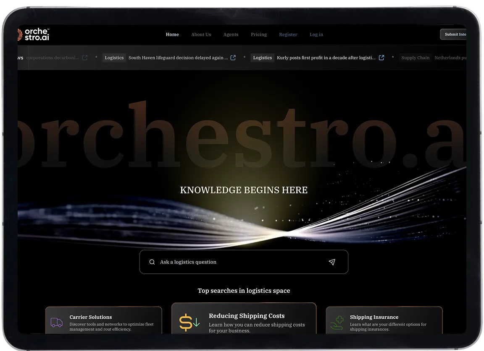Open external link icon beside South Haven headline
Viewport: 484px width, 351px height.
pos(233,57)
